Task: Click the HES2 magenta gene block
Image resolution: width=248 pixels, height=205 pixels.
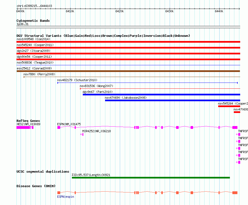Action: [23, 127]
